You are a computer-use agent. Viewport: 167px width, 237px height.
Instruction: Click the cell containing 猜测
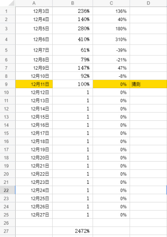(x=148, y=84)
